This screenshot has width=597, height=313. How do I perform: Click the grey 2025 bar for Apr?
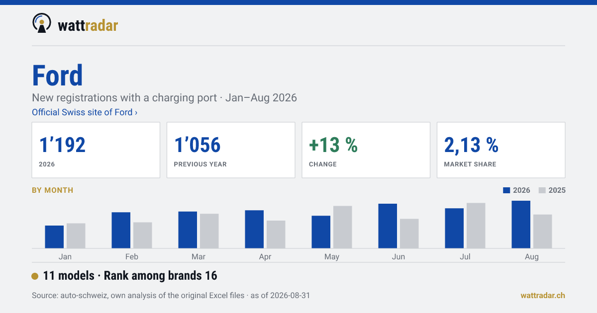pos(276,235)
